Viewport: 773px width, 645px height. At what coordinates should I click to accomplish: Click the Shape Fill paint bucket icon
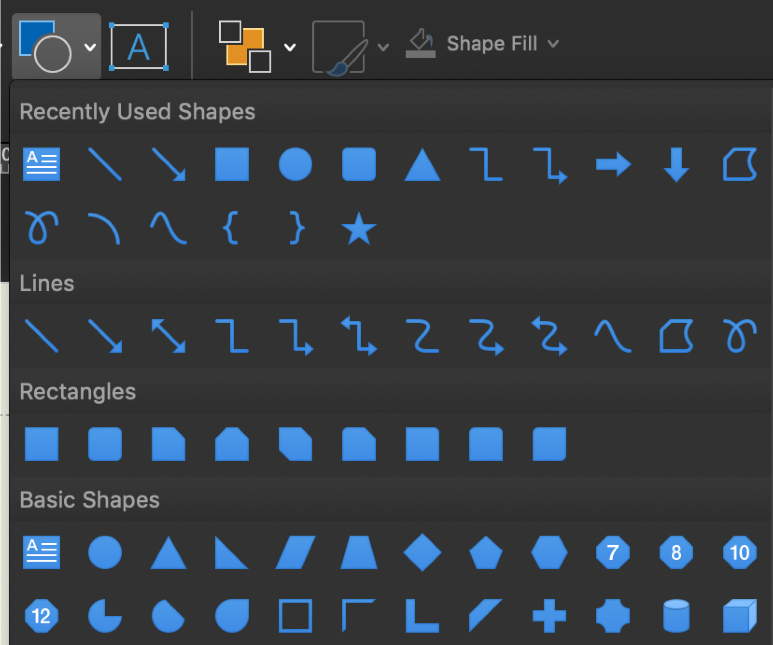click(x=421, y=43)
